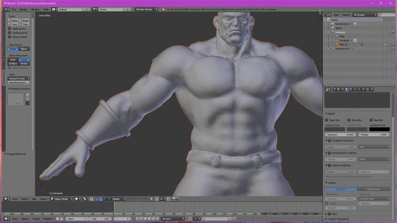Viewport: 397px width, 223px height.
Task: Switch to the World properties tab icon
Action: pyautogui.click(x=347, y=89)
